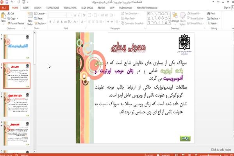The width and height of the screenshot is (234, 156).
Task: Toggle Strikethrough formatting
Action: click(x=65, y=22)
